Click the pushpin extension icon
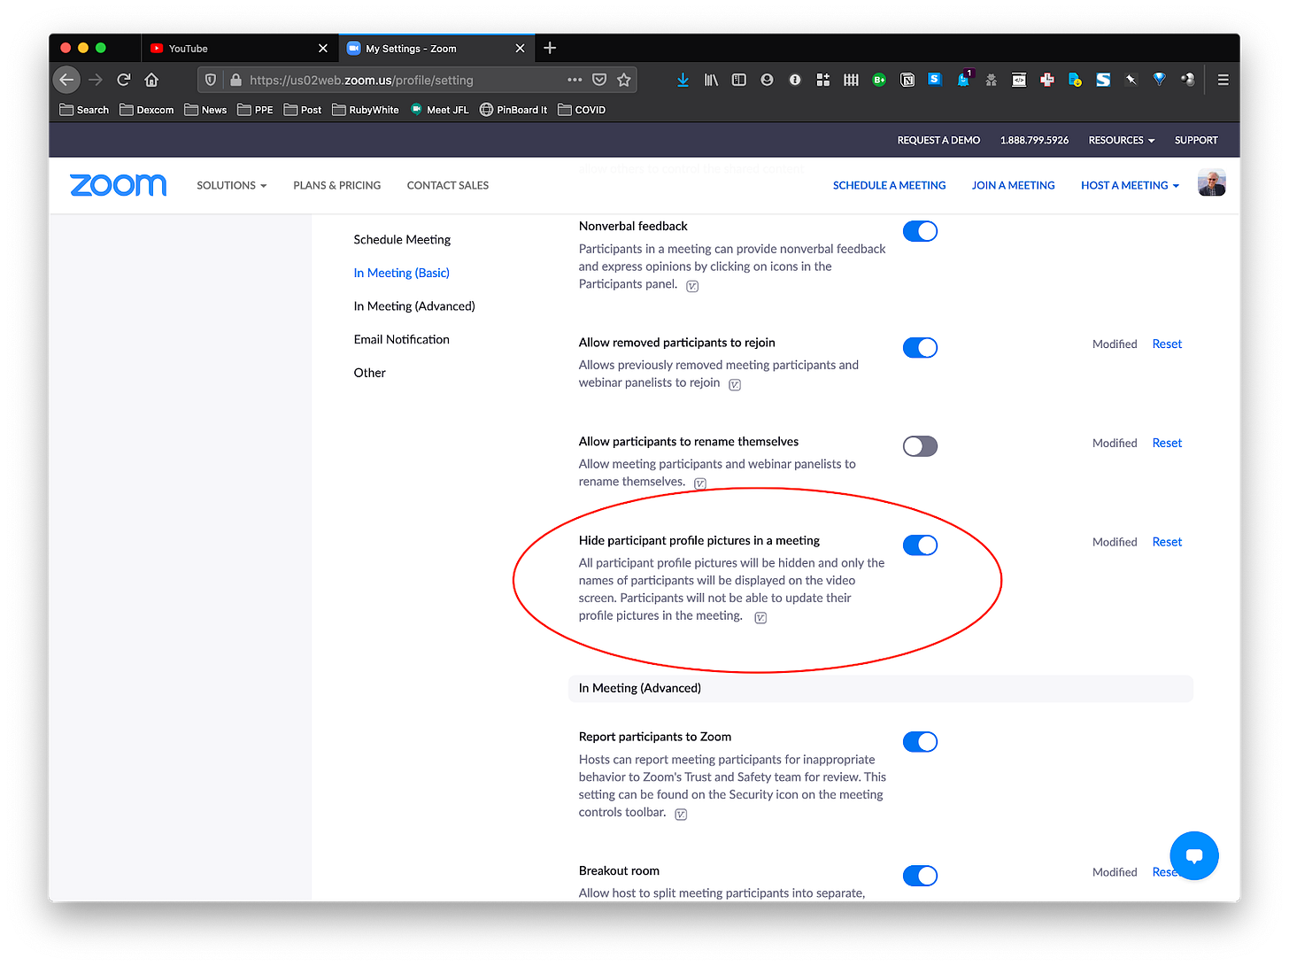 click(x=1131, y=80)
